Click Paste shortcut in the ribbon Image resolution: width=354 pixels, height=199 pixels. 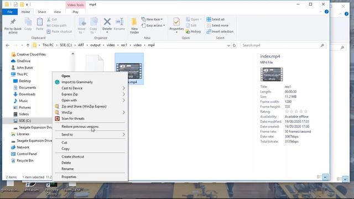click(x=59, y=32)
